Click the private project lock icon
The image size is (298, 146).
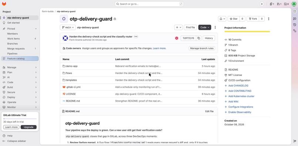pyautogui.click(x=115, y=19)
